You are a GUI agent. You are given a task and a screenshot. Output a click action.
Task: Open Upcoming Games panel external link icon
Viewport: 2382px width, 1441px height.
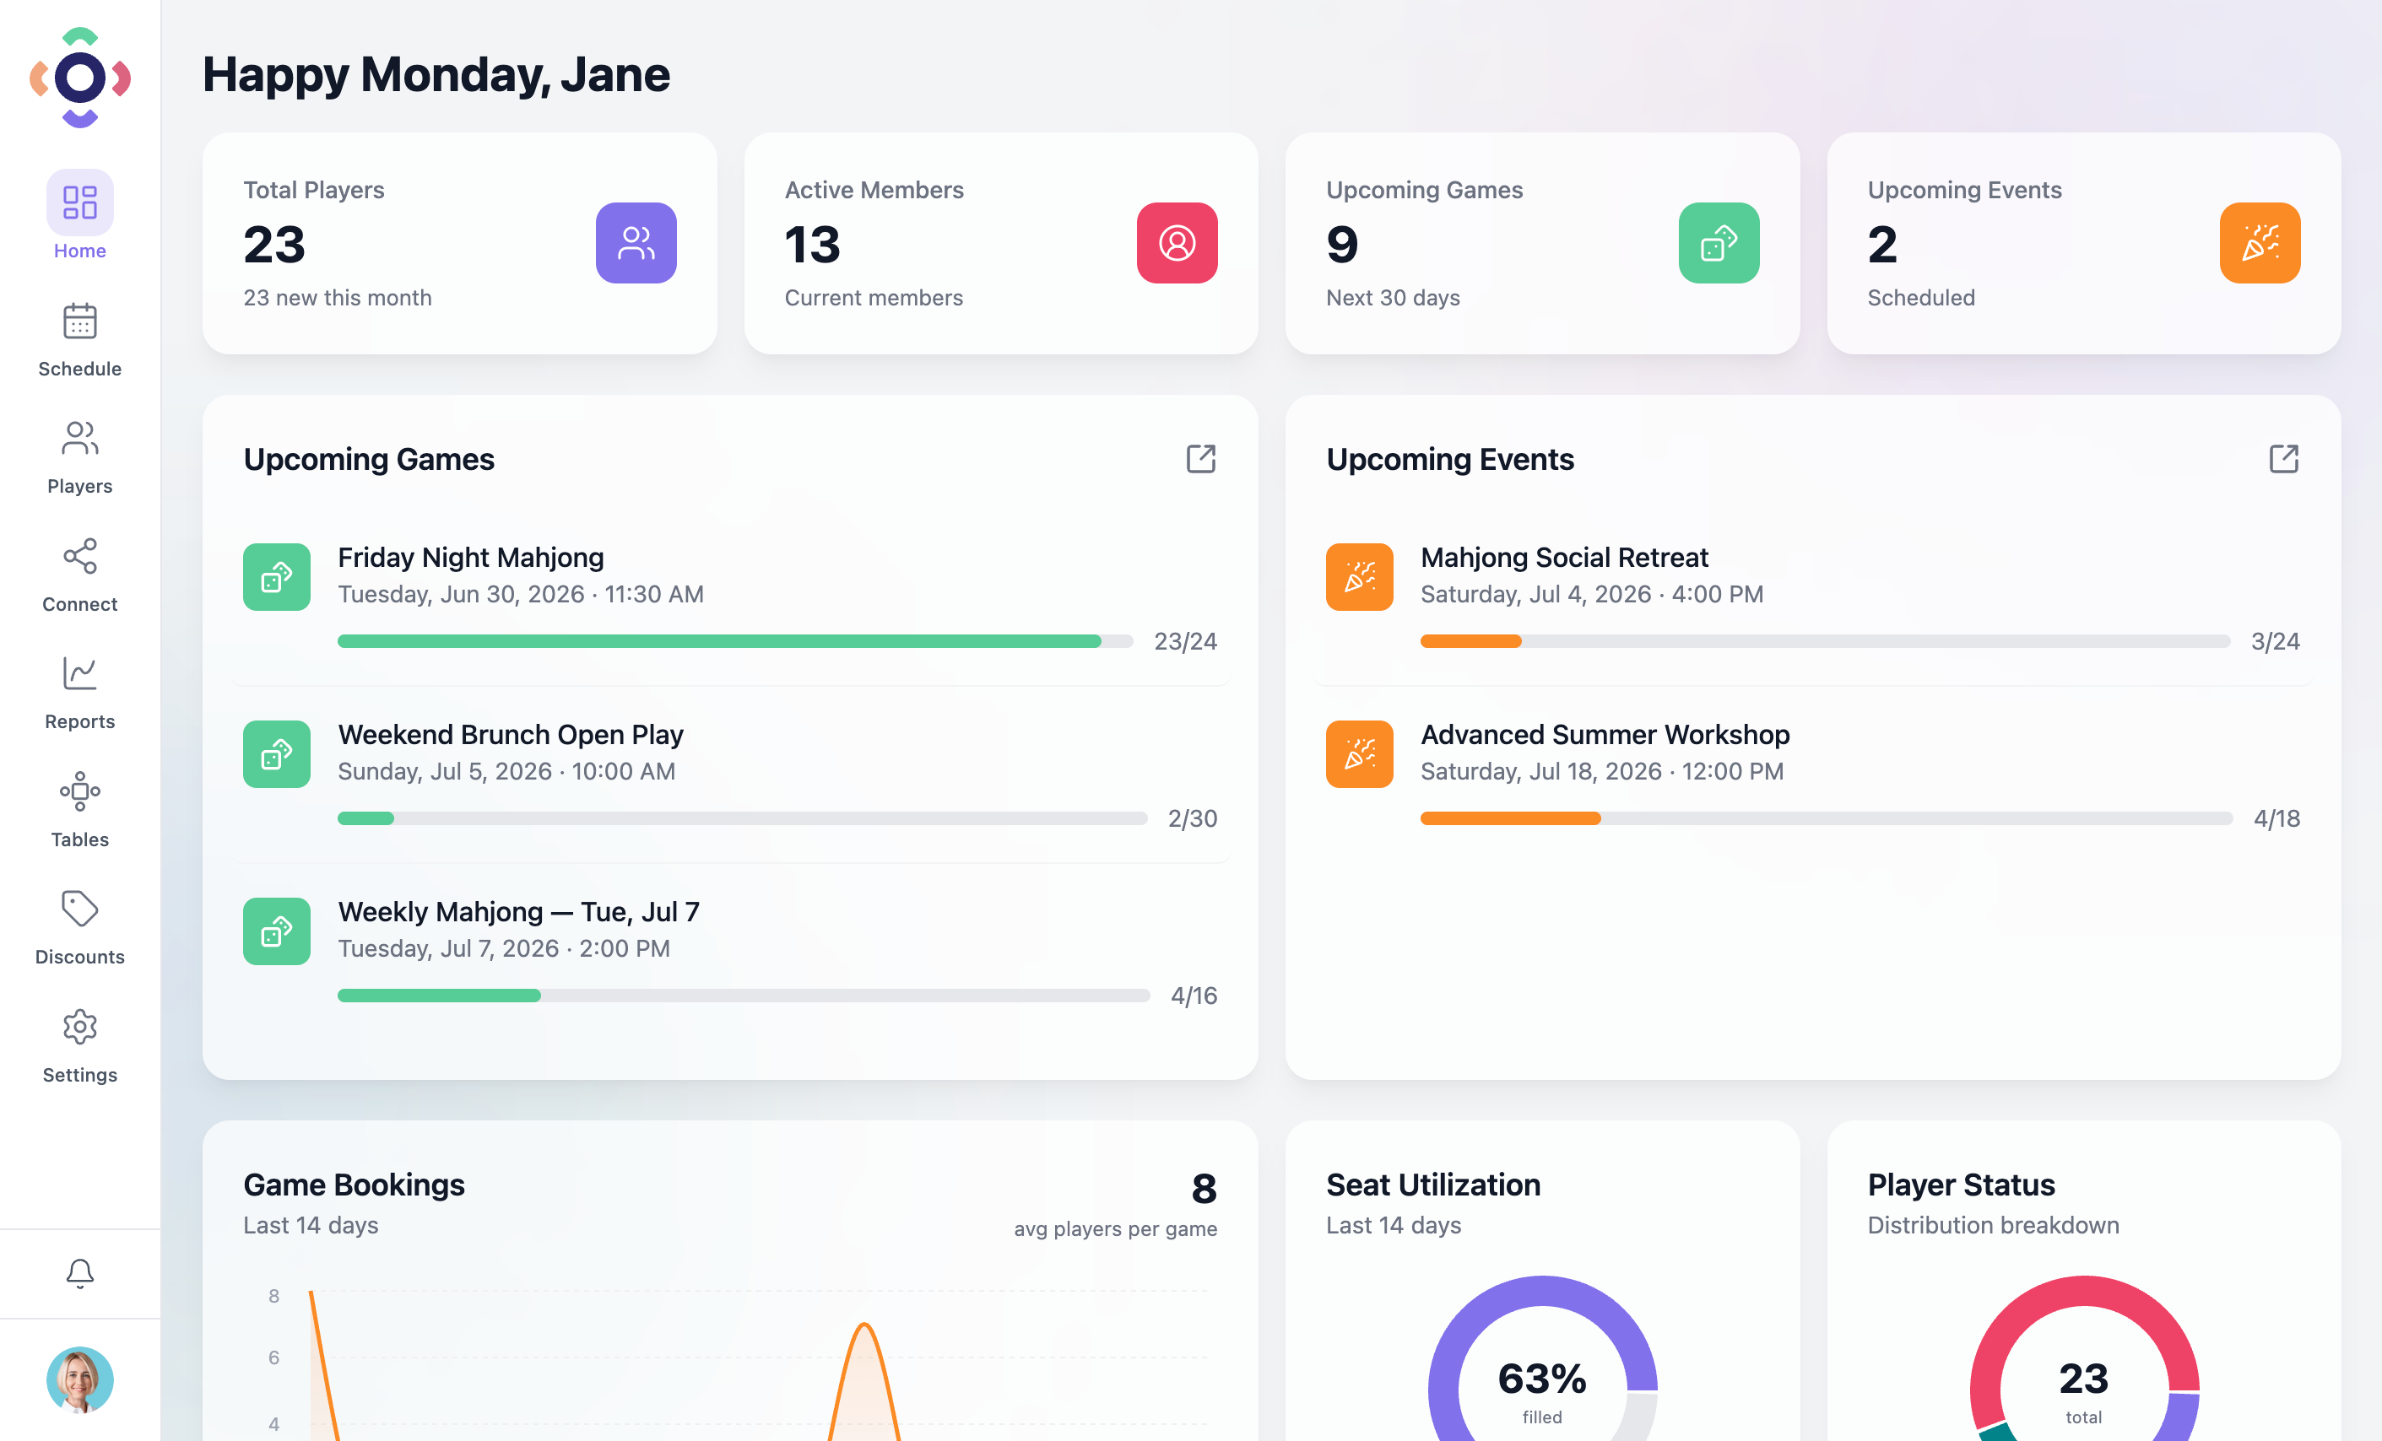[1202, 458]
